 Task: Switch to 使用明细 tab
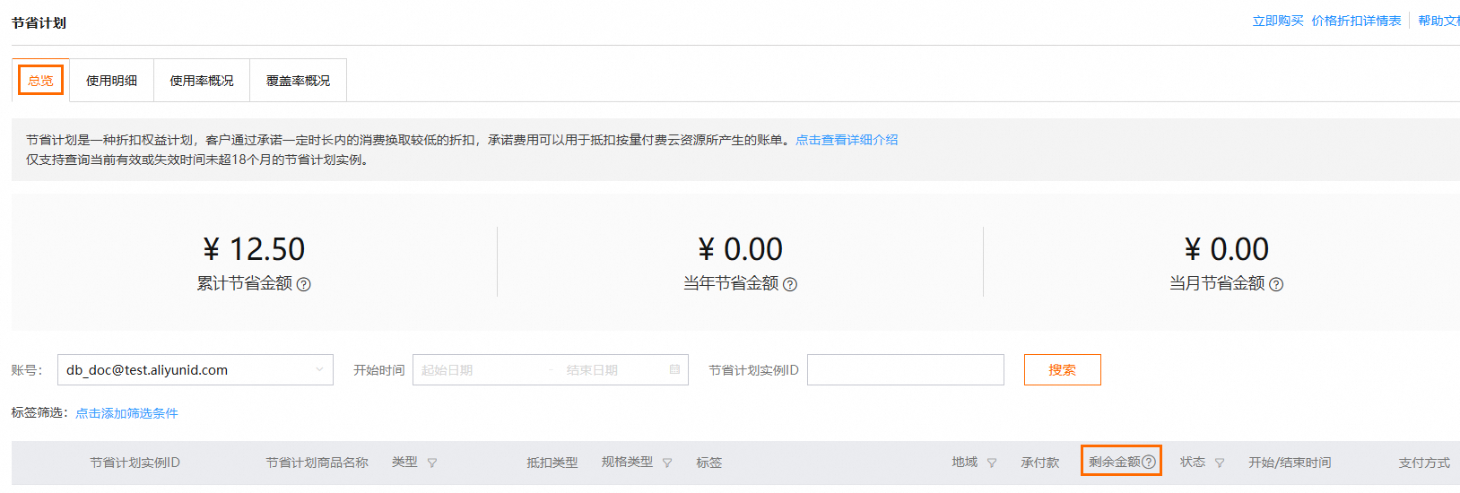[112, 81]
